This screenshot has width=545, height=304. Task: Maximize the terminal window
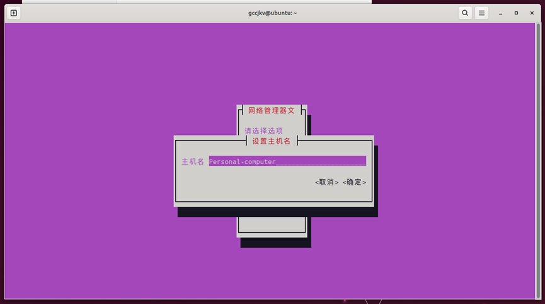516,13
